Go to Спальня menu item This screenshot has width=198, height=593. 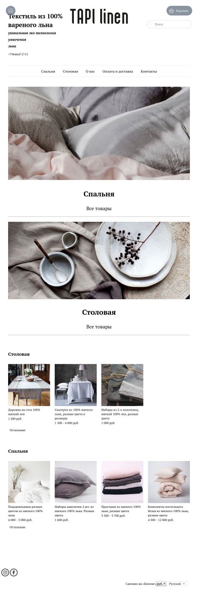pyautogui.click(x=48, y=71)
